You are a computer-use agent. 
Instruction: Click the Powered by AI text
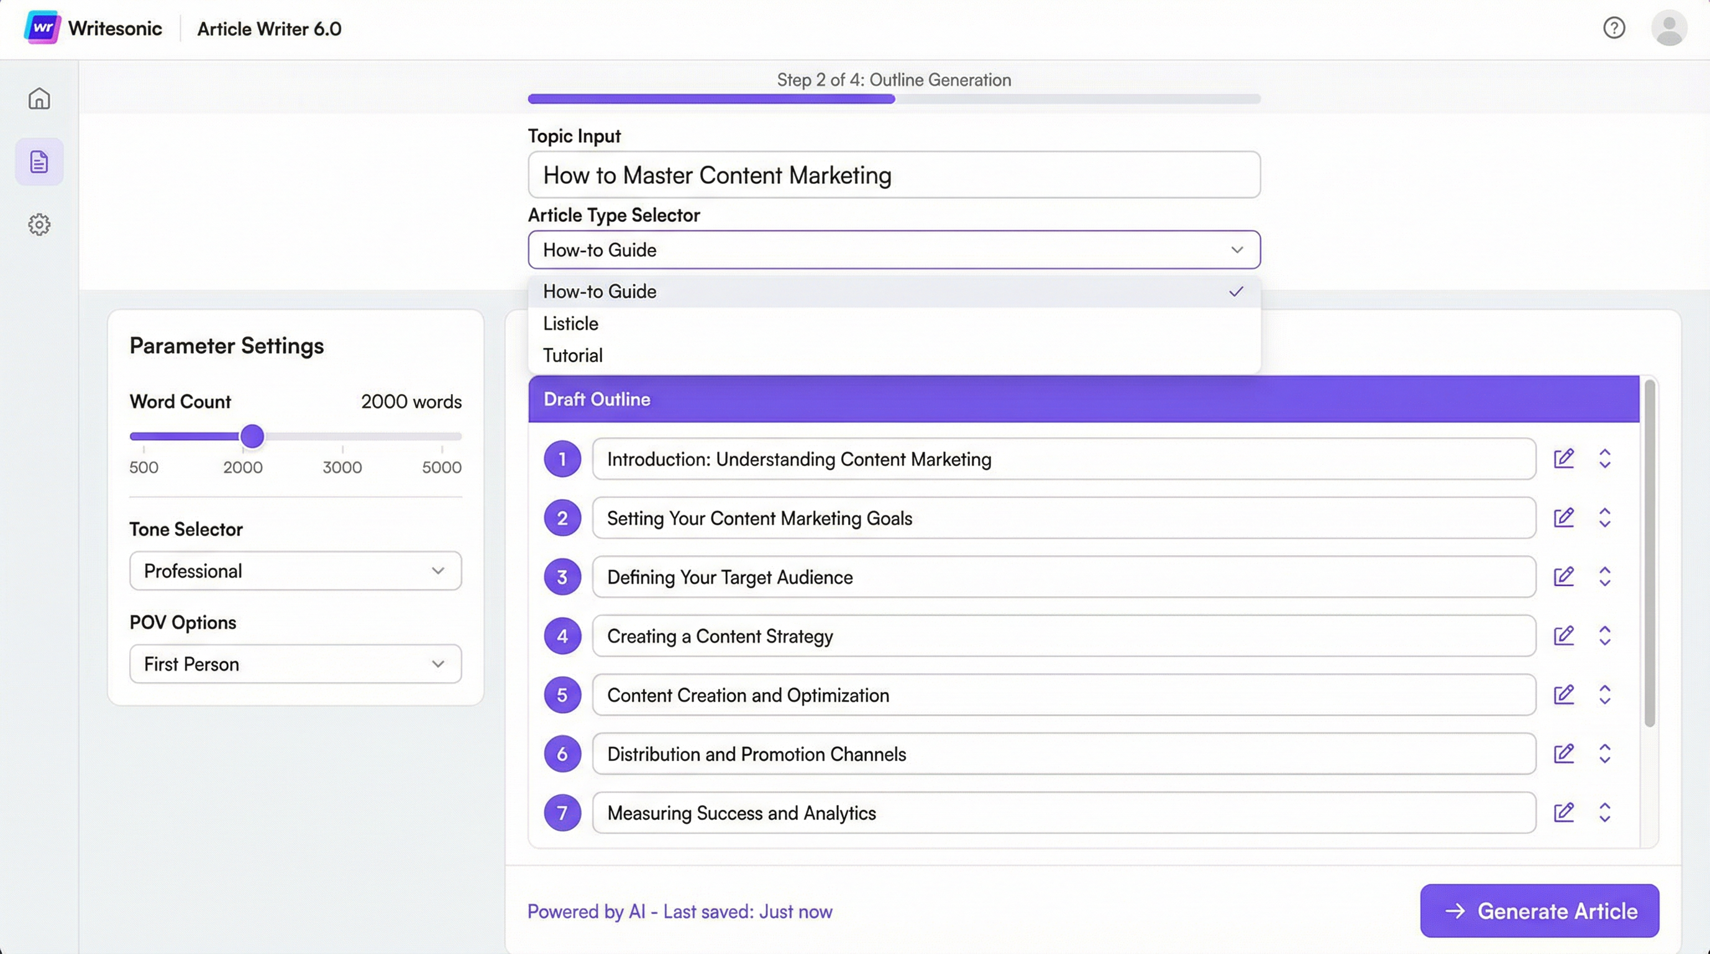tap(680, 911)
